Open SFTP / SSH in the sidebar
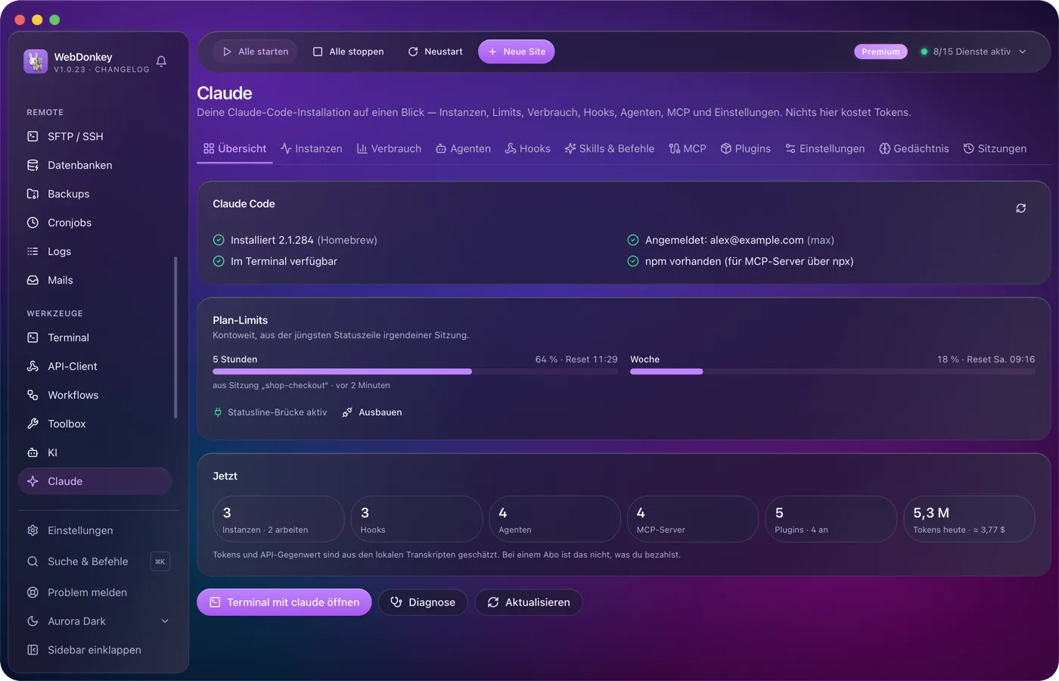The image size is (1059, 681). pos(95,136)
